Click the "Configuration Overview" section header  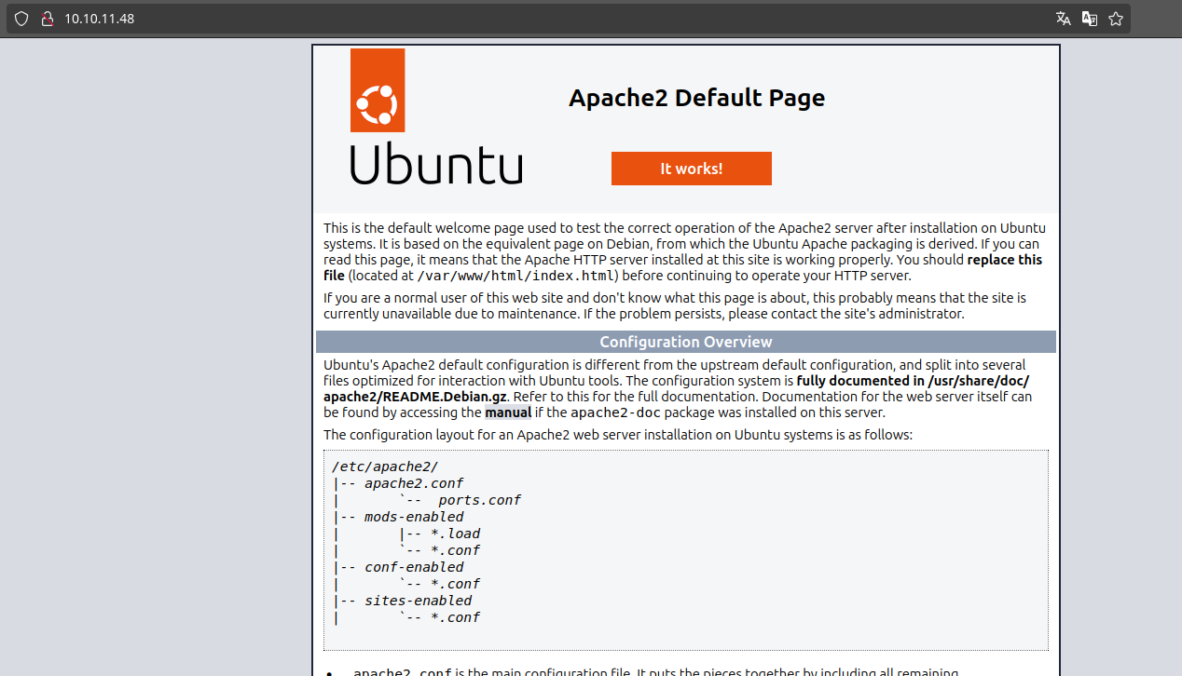[686, 342]
